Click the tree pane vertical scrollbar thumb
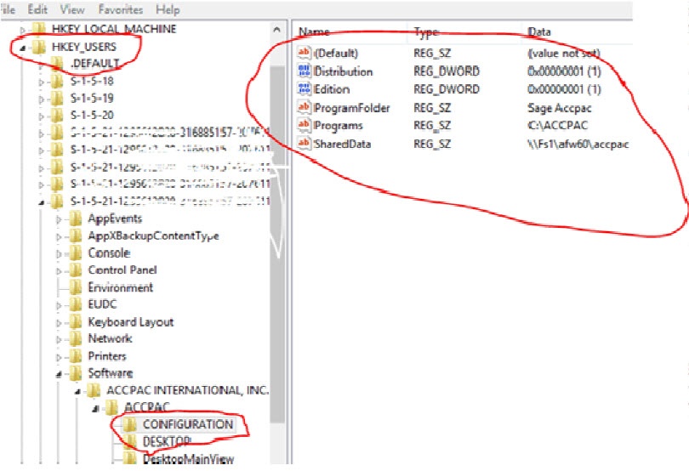The height and width of the screenshot is (471, 689). click(x=276, y=245)
